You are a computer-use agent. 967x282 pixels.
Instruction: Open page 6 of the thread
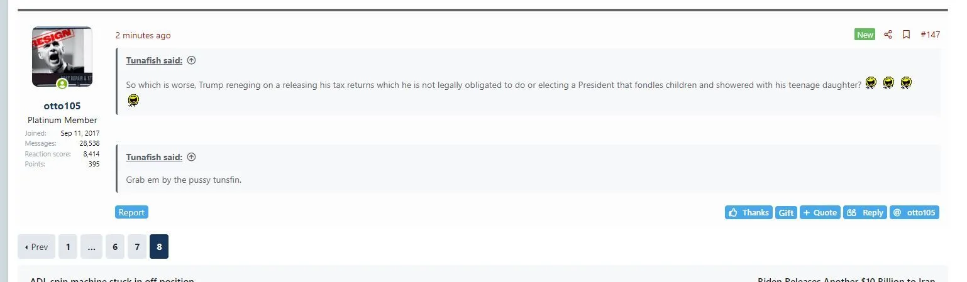[114, 247]
